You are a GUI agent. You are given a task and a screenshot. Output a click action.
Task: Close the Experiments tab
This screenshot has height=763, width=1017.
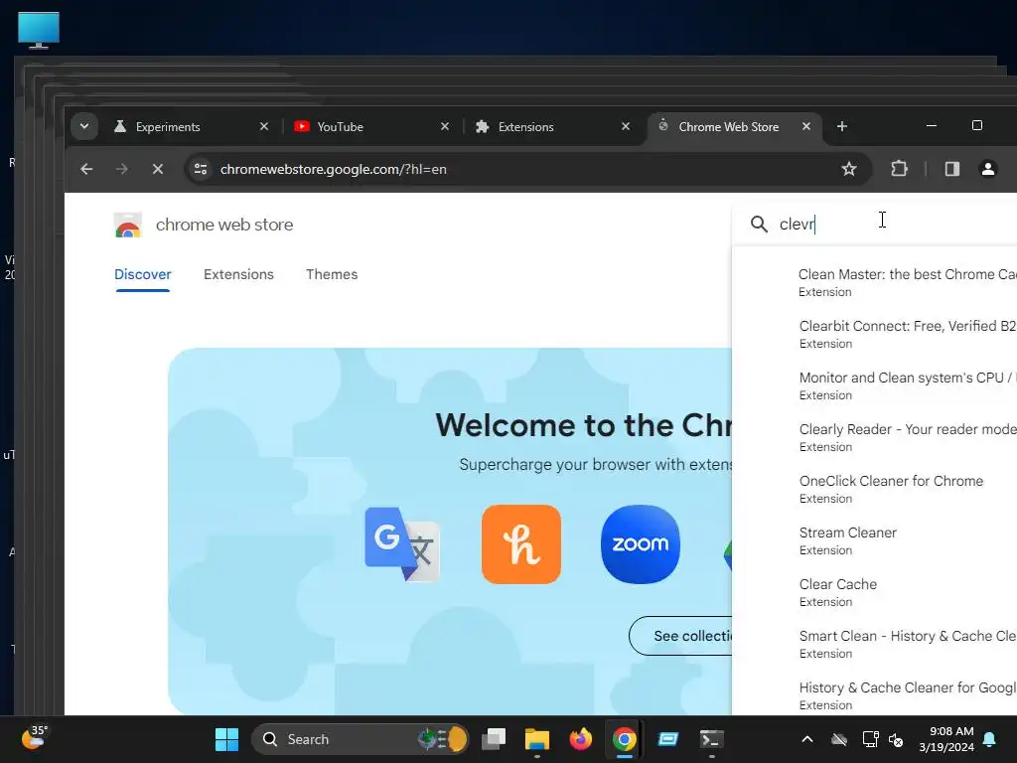(x=264, y=126)
